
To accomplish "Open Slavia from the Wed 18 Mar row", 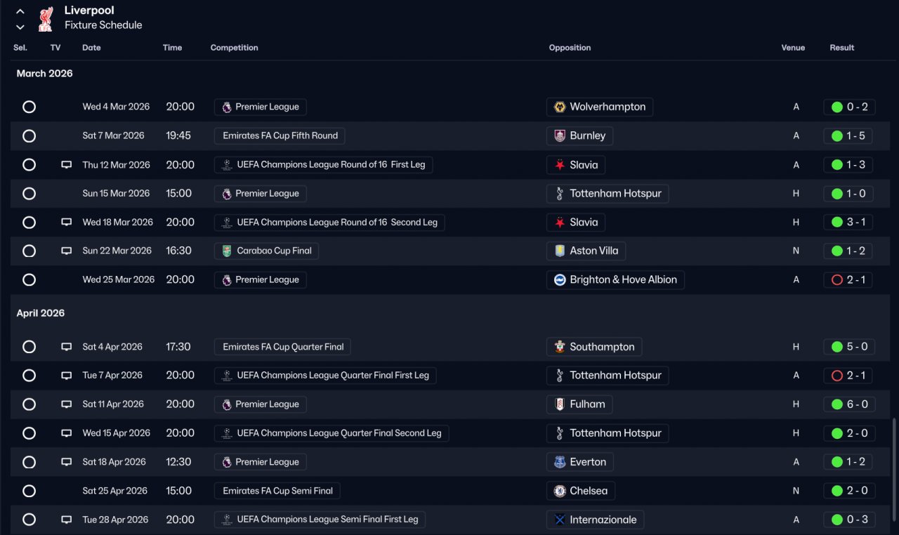I will pyautogui.click(x=576, y=223).
